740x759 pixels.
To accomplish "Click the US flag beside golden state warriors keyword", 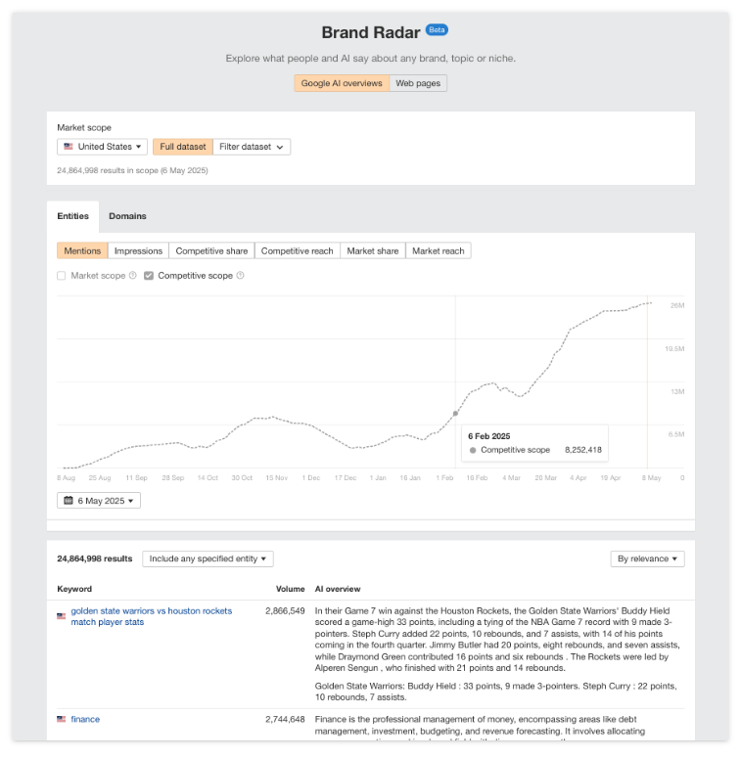I will (61, 616).
